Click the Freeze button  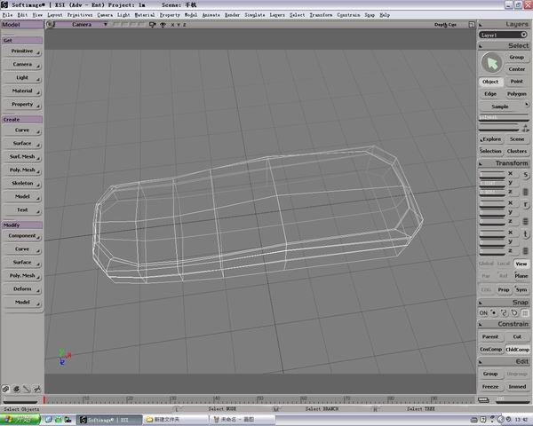point(490,387)
